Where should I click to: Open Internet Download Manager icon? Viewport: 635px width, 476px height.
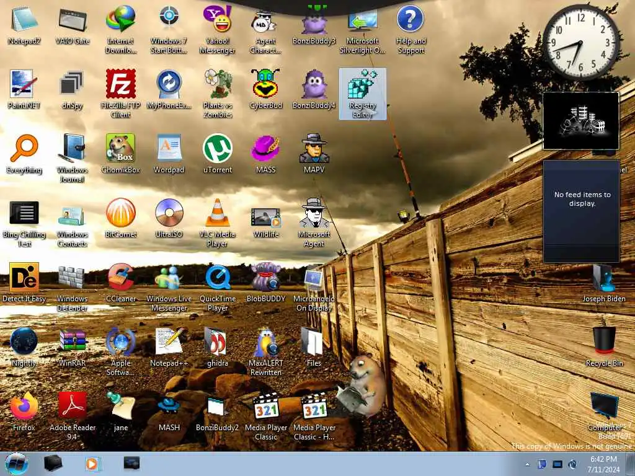121,30
